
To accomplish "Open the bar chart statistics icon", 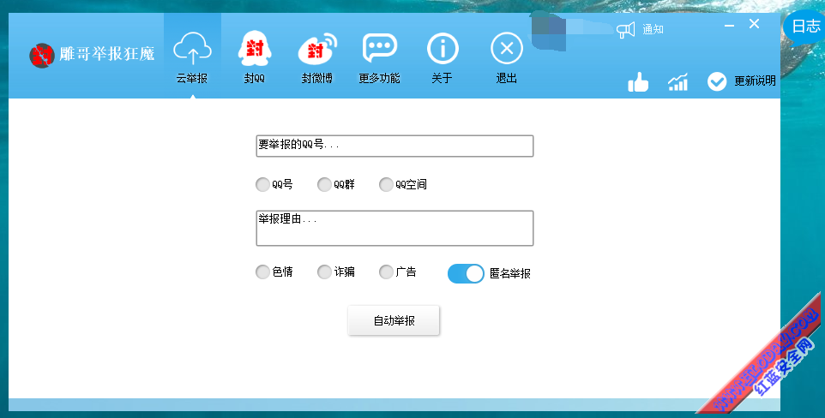I will coord(677,82).
